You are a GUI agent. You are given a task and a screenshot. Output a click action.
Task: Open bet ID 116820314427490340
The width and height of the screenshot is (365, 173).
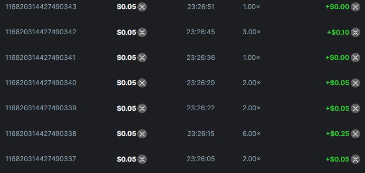click(41, 83)
